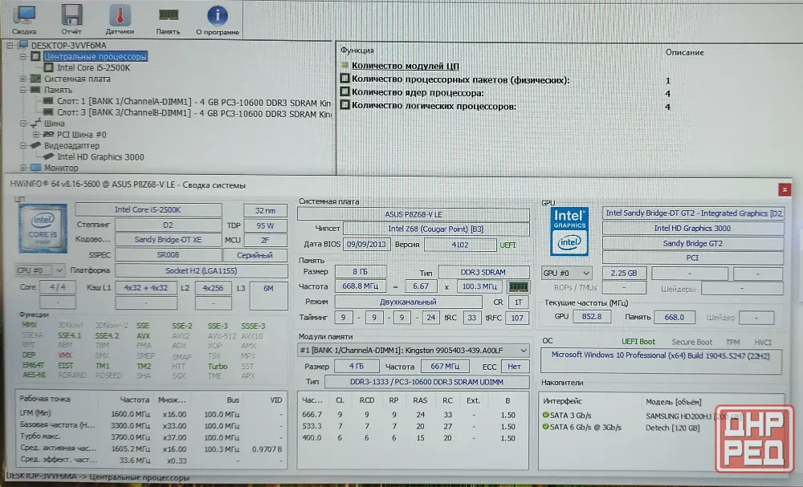Screen dimensions: 803x487
Task: Click the UEFI Boot label
Action: (638, 342)
